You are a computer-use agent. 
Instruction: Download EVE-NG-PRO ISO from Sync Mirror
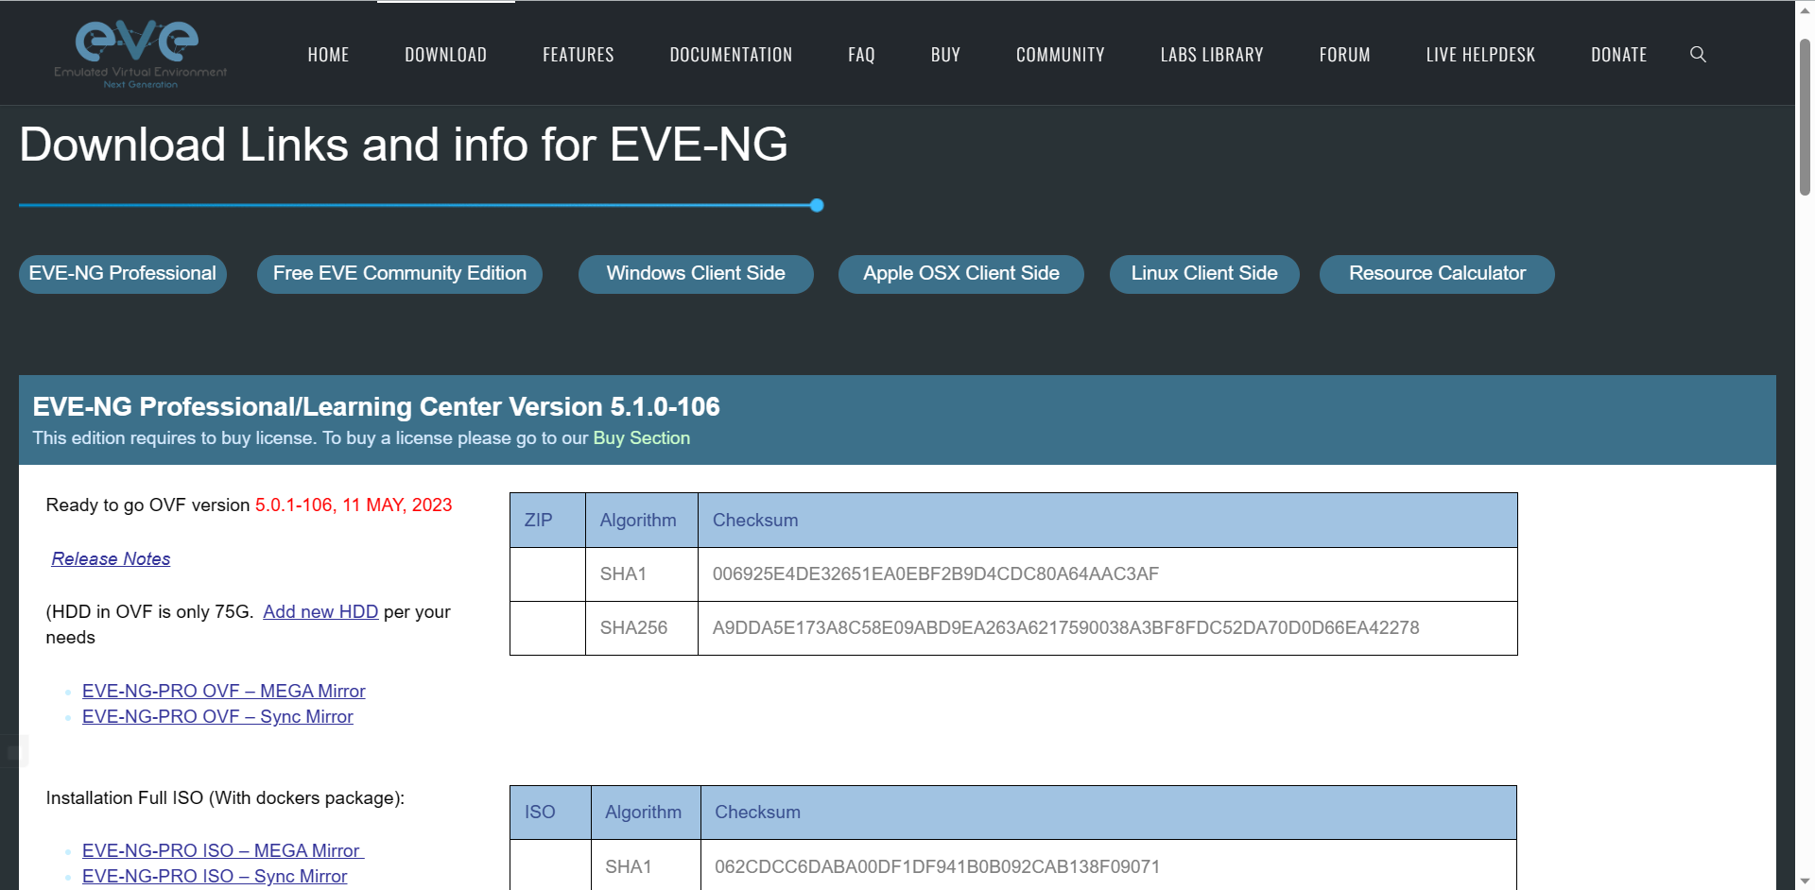coord(215,876)
